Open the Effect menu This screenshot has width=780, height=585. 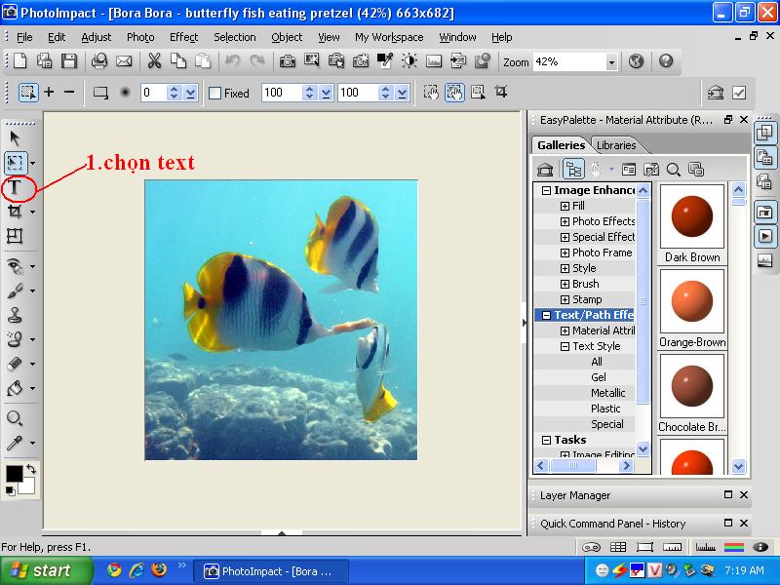[x=183, y=37]
